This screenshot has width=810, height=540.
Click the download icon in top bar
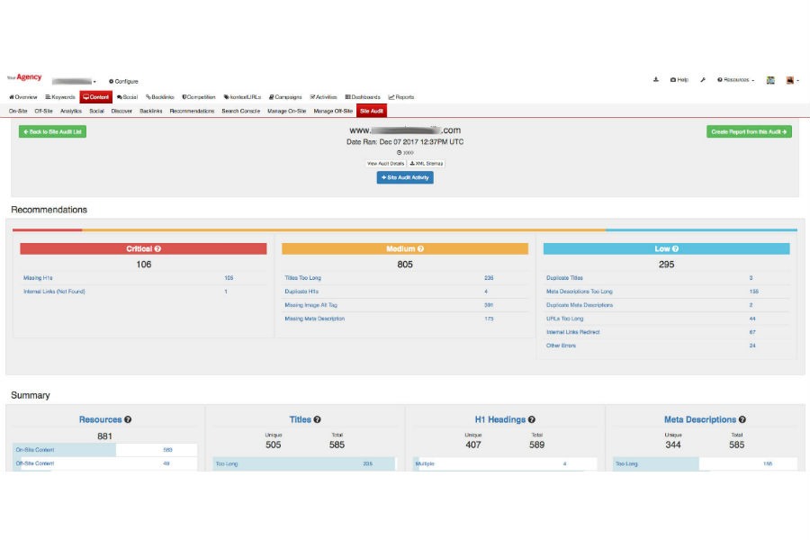pos(655,80)
